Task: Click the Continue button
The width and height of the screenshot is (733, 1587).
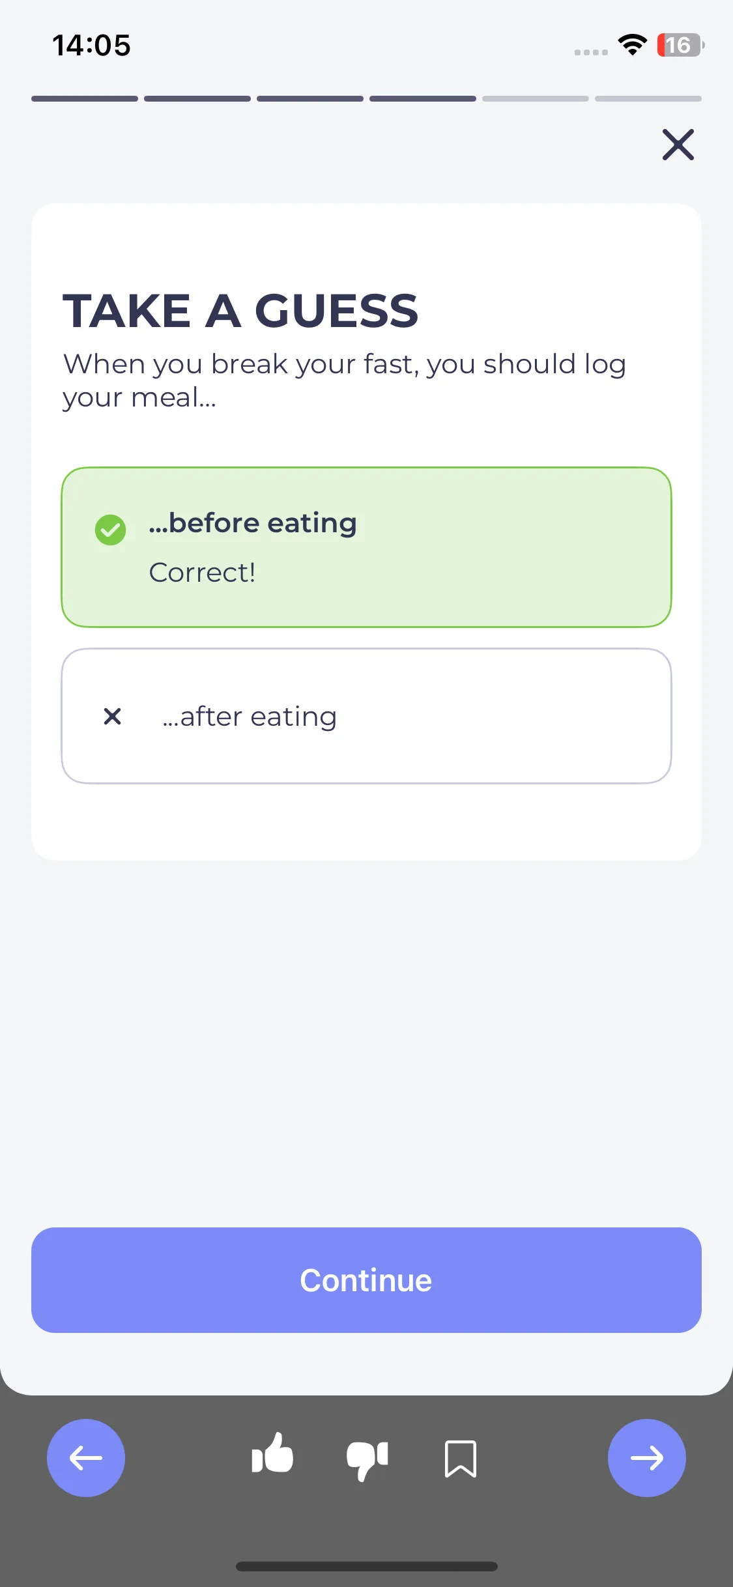Action: (366, 1280)
